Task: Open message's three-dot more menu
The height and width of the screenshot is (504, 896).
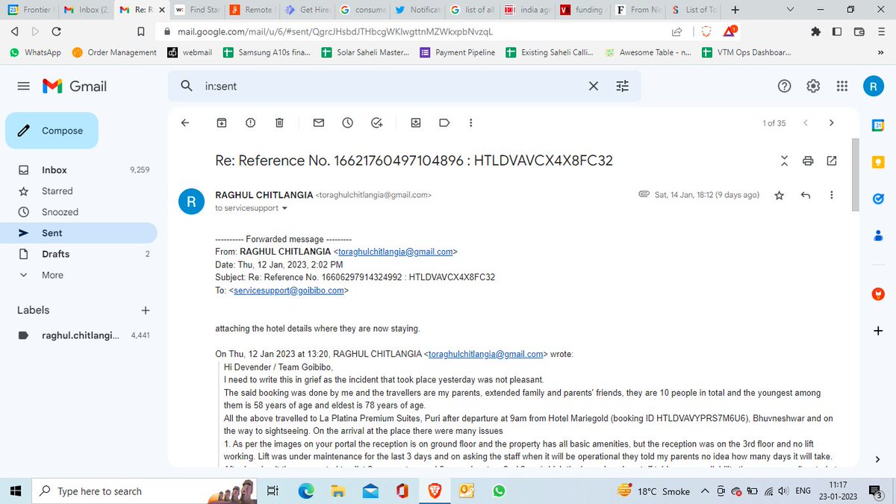Action: 832,195
